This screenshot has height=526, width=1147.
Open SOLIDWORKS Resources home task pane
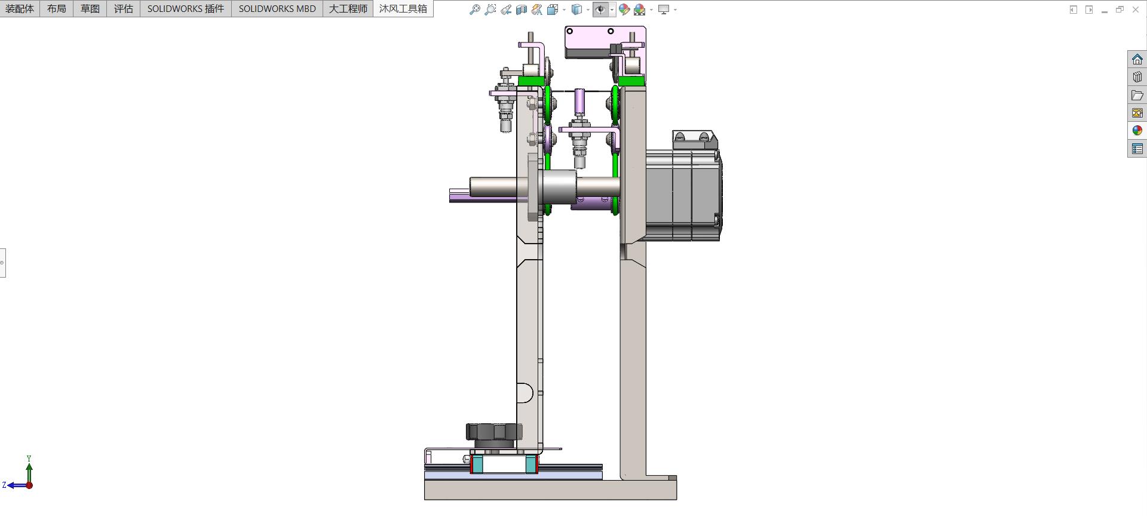[1137, 59]
